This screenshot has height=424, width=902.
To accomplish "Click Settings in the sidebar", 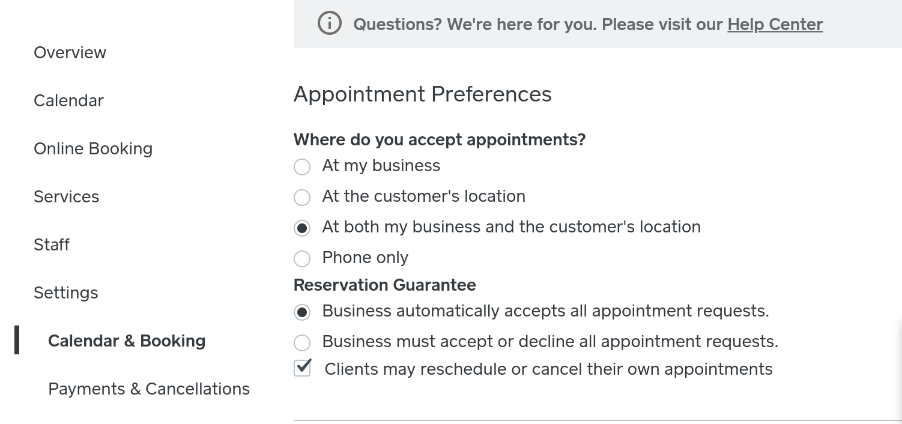I will point(65,293).
